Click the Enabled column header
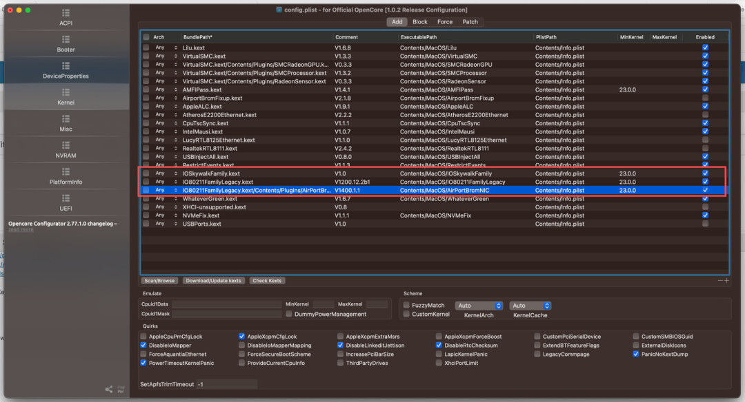The width and height of the screenshot is (745, 402). pyautogui.click(x=705, y=37)
